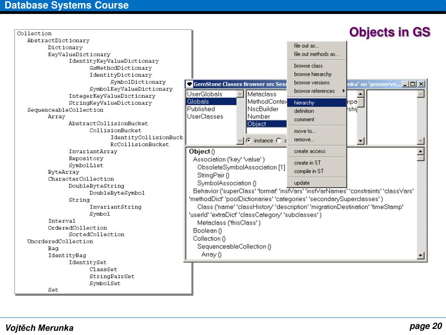Click 'RcCollisionBucket' in left class tree

coord(140,144)
